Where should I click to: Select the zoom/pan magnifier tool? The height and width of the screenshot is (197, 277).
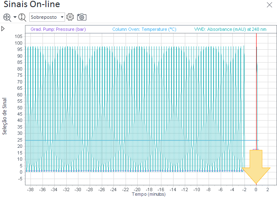click(x=7, y=18)
